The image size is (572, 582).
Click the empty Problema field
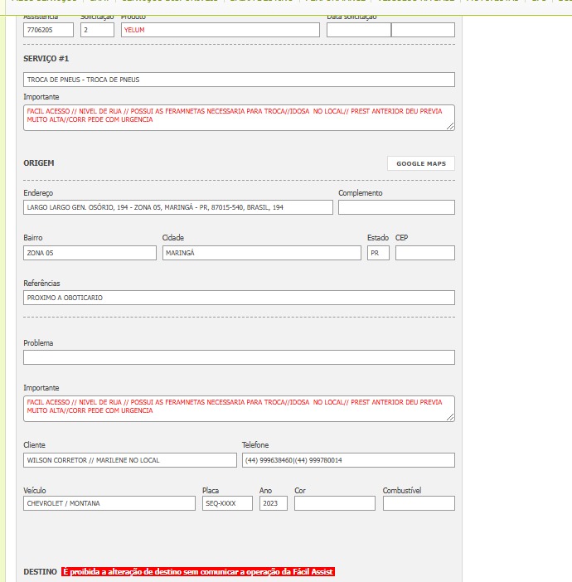point(239,357)
